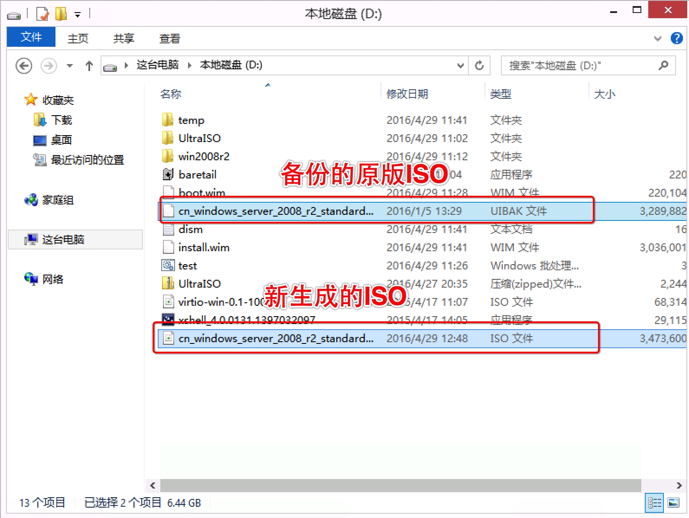The height and width of the screenshot is (518, 689).
Task: Expand breadcrumb arrow after 这台电脑
Action: (x=189, y=65)
